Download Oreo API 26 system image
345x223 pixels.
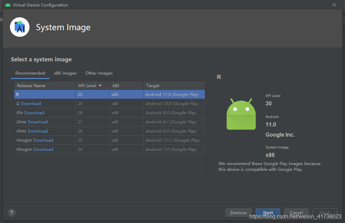38,131
